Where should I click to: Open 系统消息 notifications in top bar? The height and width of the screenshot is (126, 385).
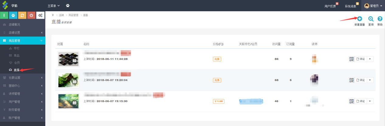(x=350, y=6)
